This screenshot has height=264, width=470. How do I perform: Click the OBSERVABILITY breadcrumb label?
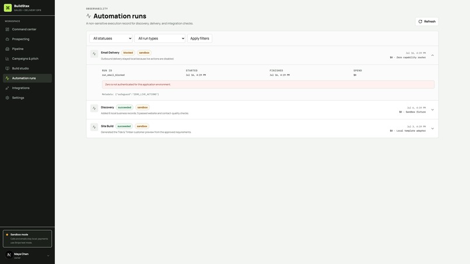(x=97, y=9)
